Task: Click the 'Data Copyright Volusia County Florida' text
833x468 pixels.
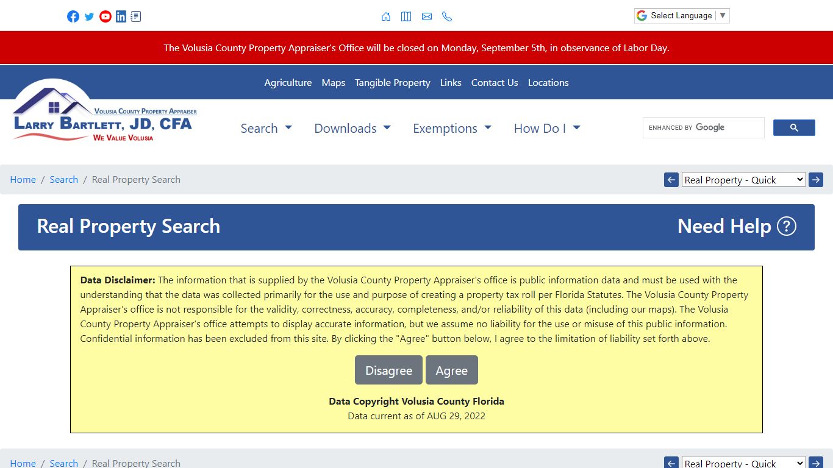Action: click(416, 402)
